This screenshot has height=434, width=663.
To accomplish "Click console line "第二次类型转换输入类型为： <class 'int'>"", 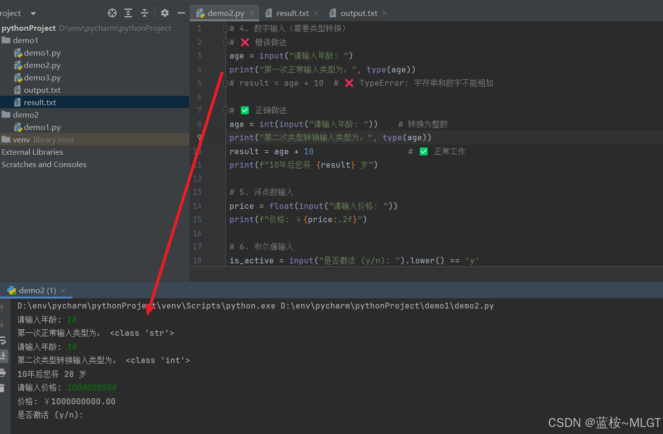I will pyautogui.click(x=104, y=361).
